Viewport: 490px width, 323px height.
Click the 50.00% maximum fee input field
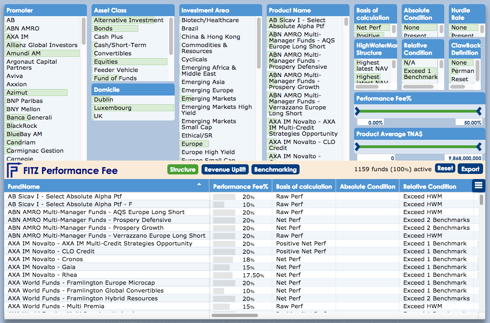(468, 123)
